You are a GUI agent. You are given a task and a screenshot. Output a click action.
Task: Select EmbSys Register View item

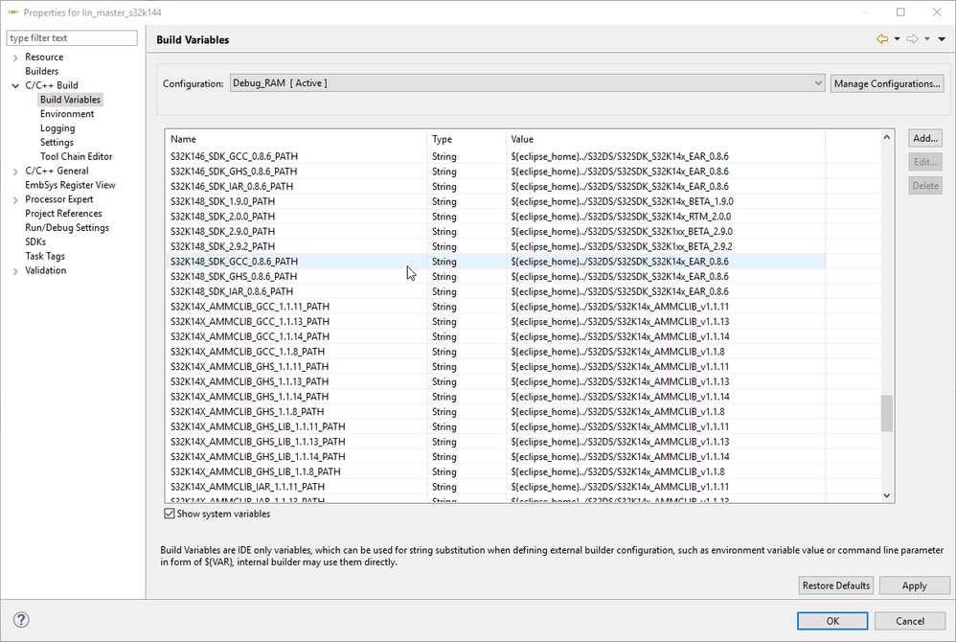coord(70,185)
